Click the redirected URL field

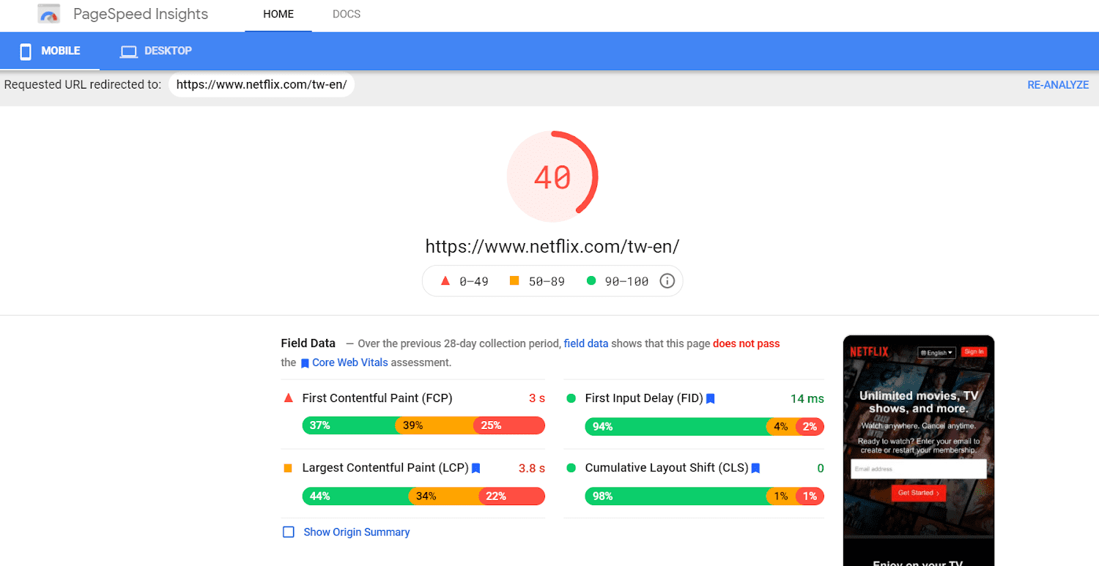(262, 85)
